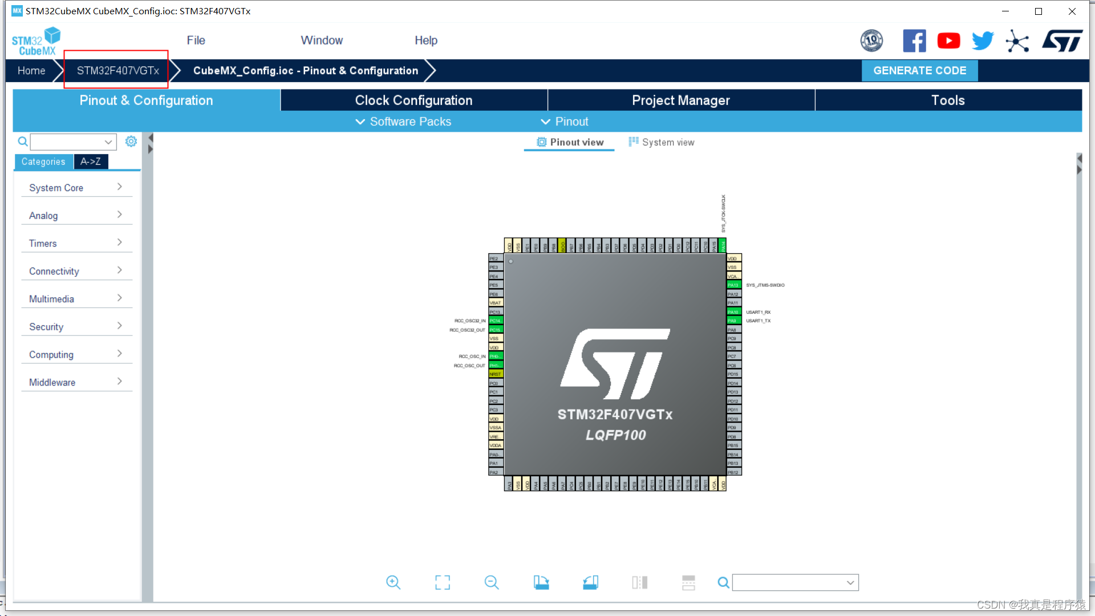Open the YouTube icon link

pyautogui.click(x=948, y=40)
